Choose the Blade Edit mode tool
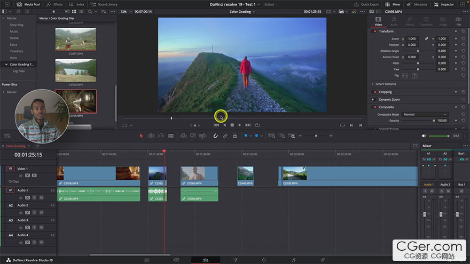This screenshot has height=264, width=470. tap(171, 136)
